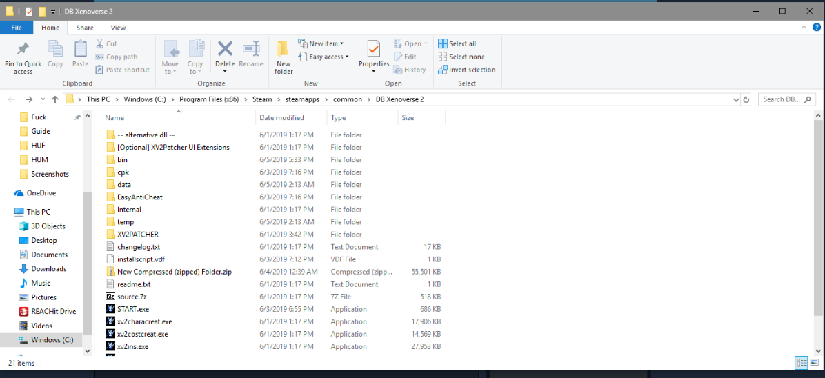Switch to the Home tab
This screenshot has height=378, width=825.
(50, 28)
